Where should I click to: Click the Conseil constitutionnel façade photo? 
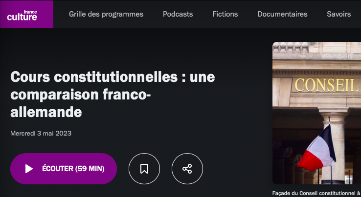316,113
